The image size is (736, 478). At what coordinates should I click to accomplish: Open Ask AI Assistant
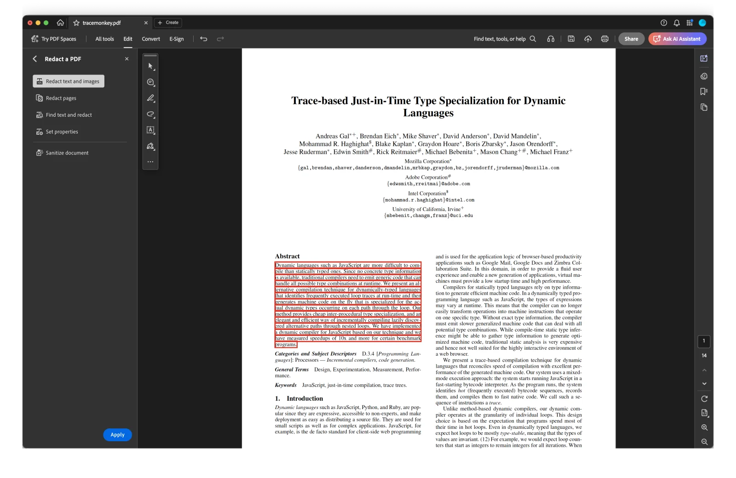click(x=677, y=39)
